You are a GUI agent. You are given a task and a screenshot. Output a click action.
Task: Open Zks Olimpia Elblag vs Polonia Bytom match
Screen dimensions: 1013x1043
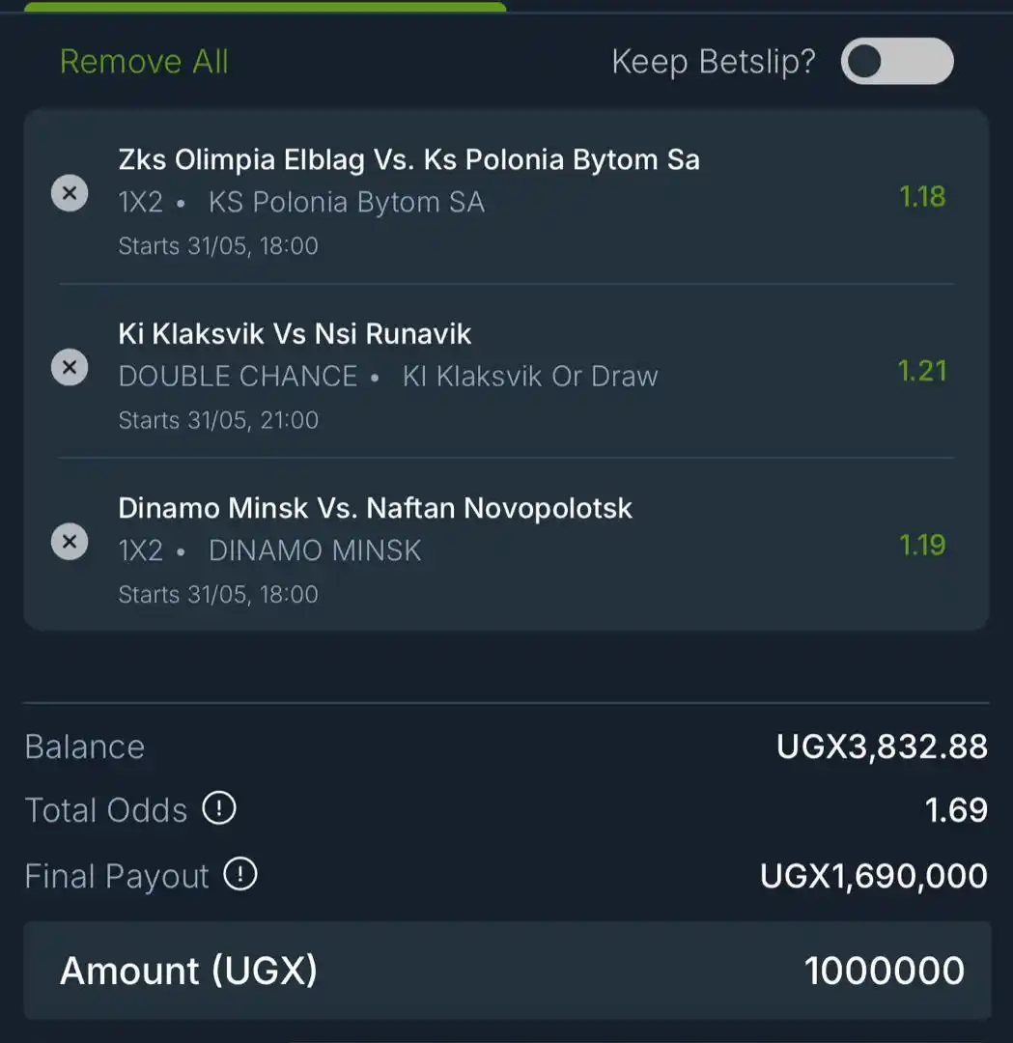point(409,159)
